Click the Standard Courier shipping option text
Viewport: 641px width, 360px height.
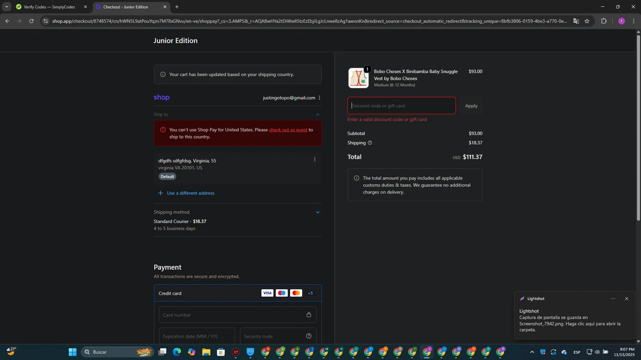180,221
